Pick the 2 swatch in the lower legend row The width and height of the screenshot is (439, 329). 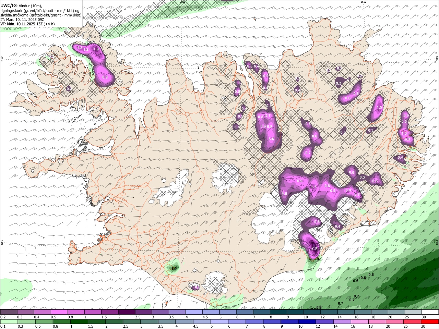pyautogui.click(x=114, y=321)
